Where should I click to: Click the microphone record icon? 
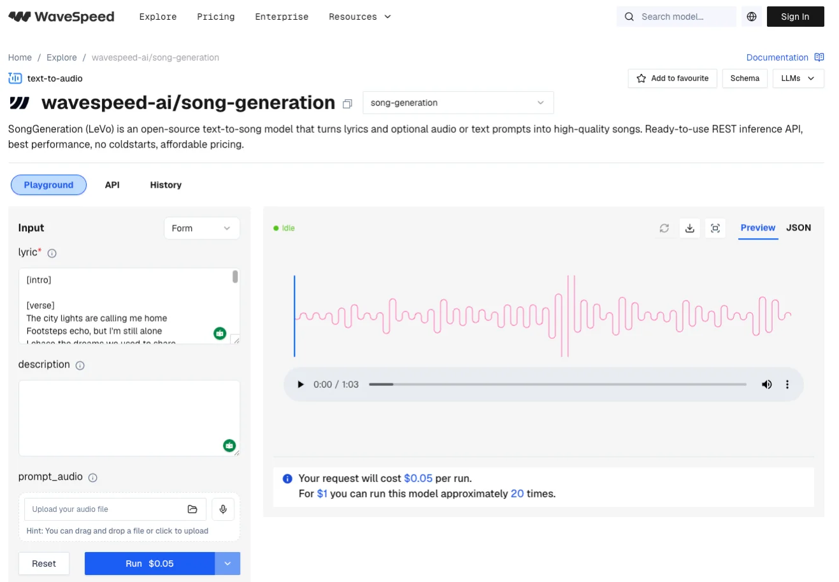pos(223,509)
